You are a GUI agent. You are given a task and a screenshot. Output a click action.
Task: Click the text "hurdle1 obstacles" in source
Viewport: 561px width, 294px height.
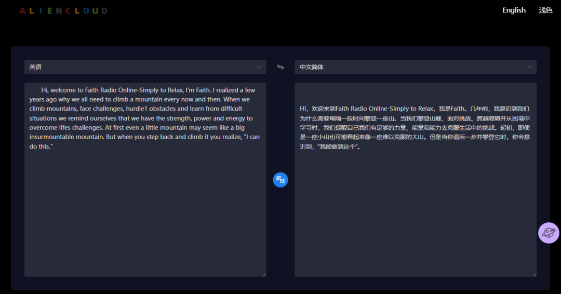151,109
